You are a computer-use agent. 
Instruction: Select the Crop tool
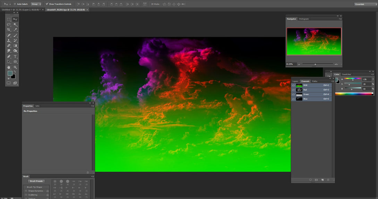9,30
